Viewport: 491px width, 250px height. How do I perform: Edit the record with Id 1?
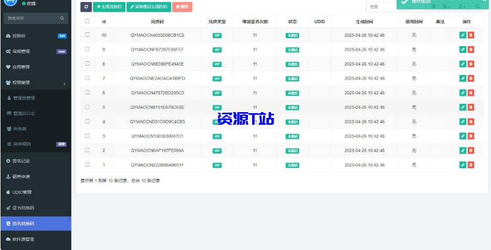pyautogui.click(x=463, y=165)
